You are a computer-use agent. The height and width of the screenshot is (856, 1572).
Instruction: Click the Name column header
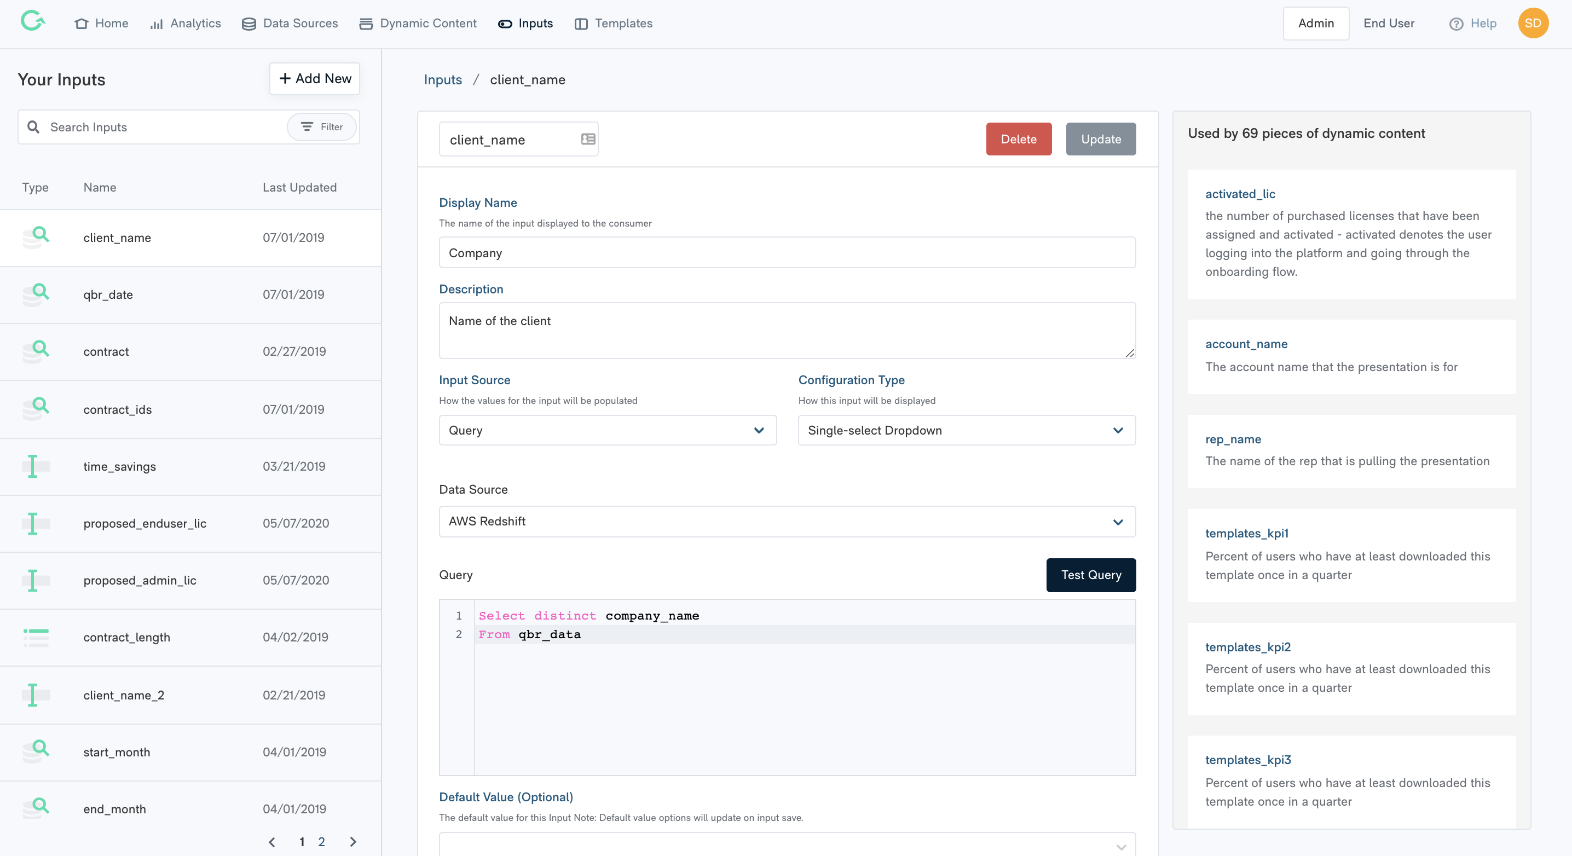100,187
